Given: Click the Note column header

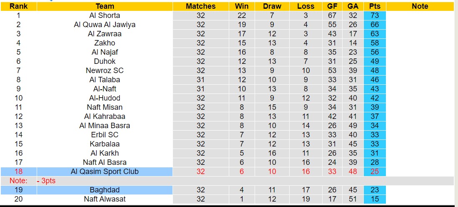Looking at the screenshot, I should point(420,6).
